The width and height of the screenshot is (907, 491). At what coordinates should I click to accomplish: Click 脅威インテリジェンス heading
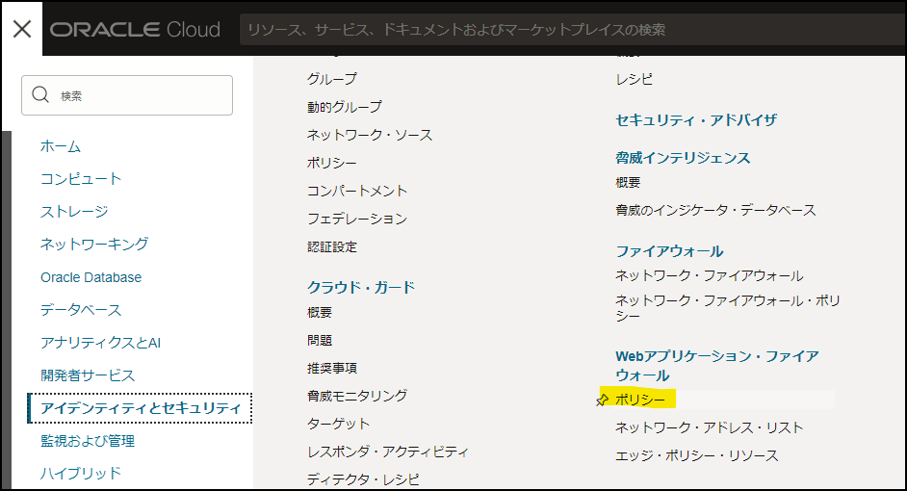pyautogui.click(x=683, y=158)
